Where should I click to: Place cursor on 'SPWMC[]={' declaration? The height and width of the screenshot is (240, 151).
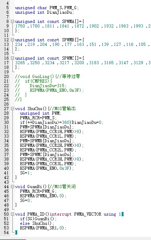coord(73,58)
